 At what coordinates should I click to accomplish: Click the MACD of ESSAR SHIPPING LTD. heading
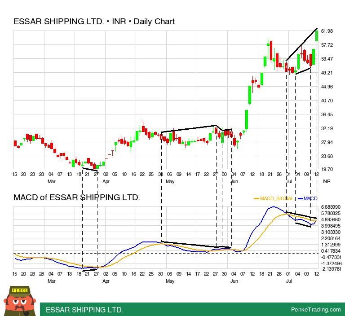[x=77, y=197]
